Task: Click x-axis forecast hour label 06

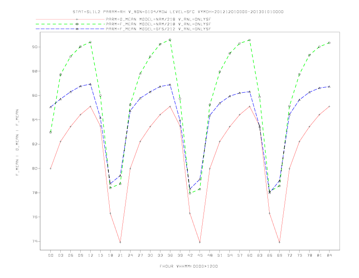Action: pos(71,255)
